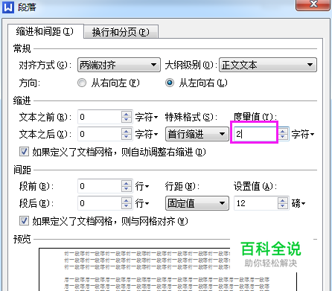This screenshot has height=291, width=332.
Task: Click the 段后 spacing input field
Action: [x=100, y=203]
